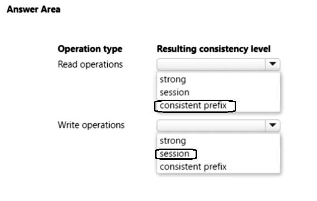Click the oval outline around consistent prefix

coord(195,106)
